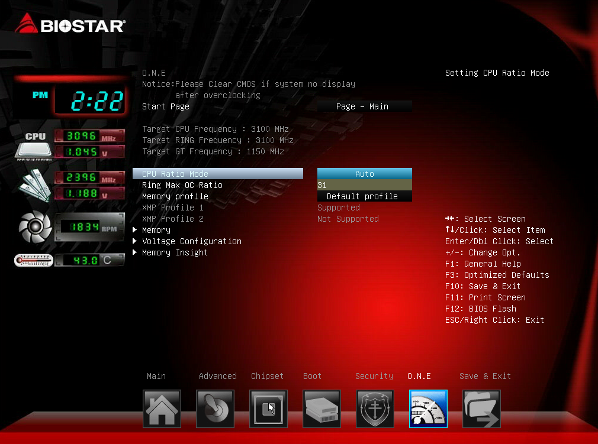Image resolution: width=598 pixels, height=444 pixels.
Task: Click the 2396 MHz memory readout
Action: [90, 177]
